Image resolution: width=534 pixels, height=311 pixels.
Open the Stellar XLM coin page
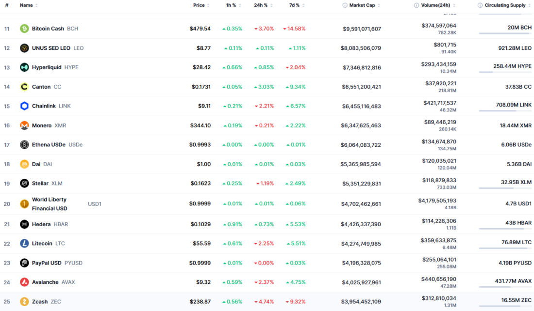point(47,183)
